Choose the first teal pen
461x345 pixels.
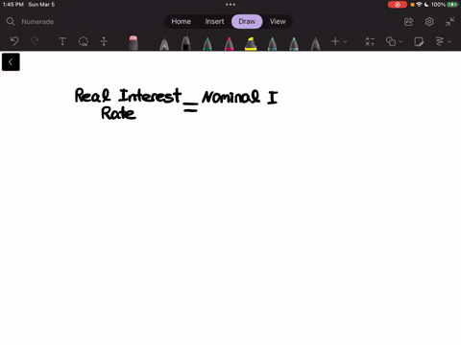click(272, 43)
